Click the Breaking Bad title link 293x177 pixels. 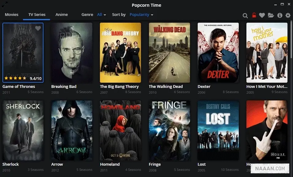click(x=64, y=87)
